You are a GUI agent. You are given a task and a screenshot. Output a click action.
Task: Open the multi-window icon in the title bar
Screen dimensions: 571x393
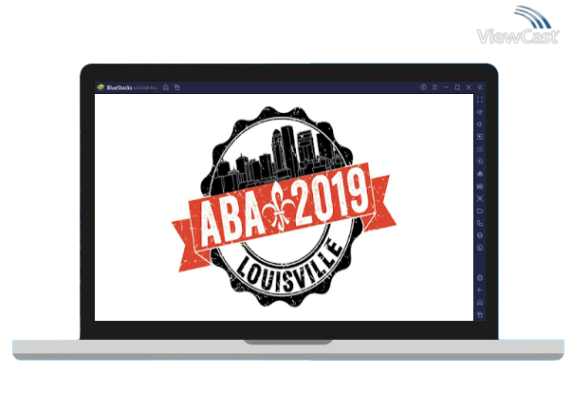pyautogui.click(x=177, y=87)
